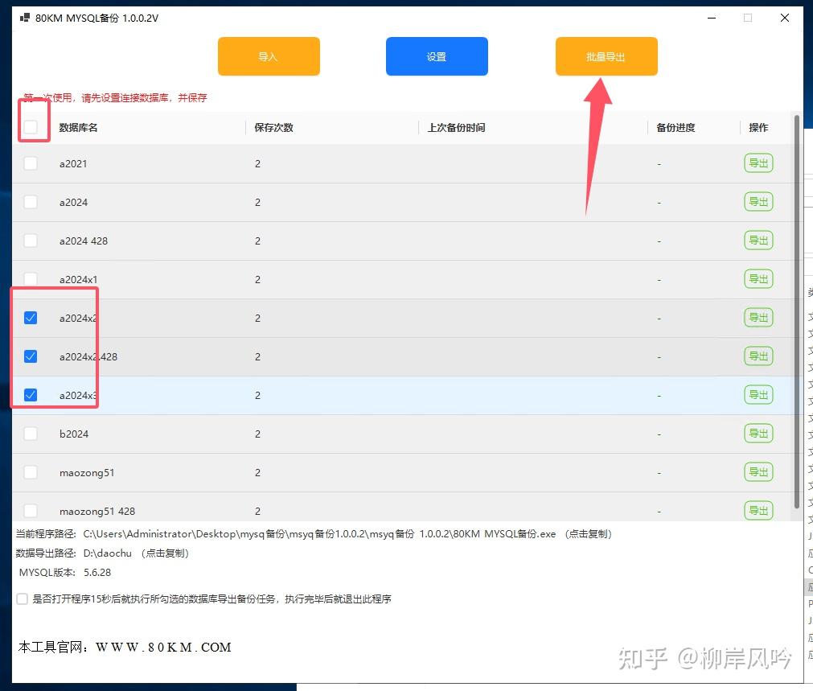Check the a2024x1 database checkbox
Screen dimensions: 813x691
click(30, 279)
